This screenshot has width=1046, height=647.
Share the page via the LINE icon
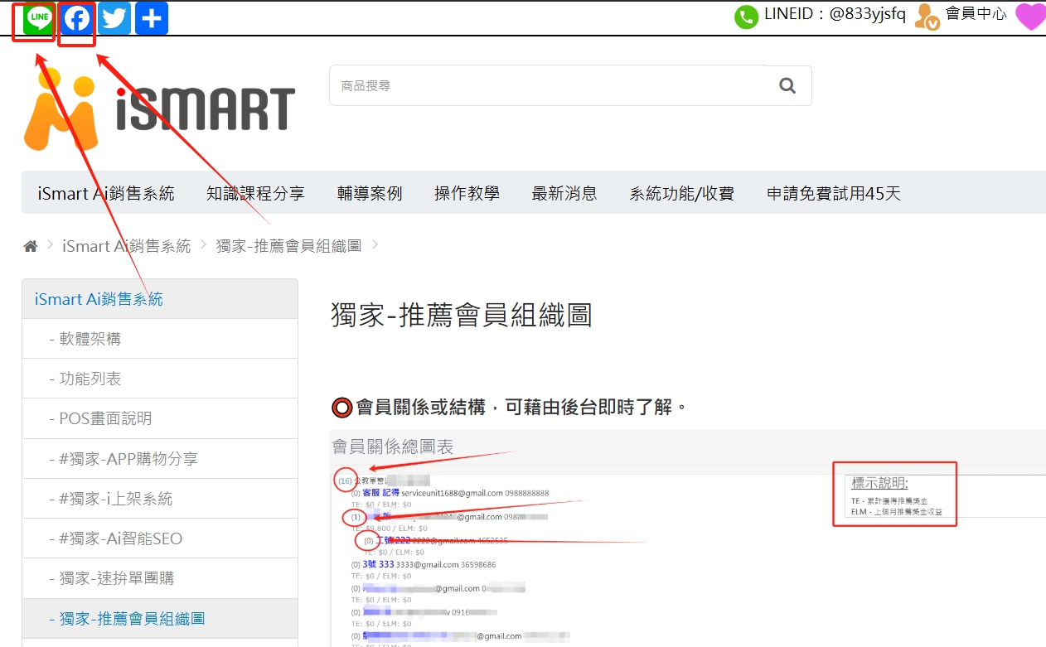click(x=39, y=18)
